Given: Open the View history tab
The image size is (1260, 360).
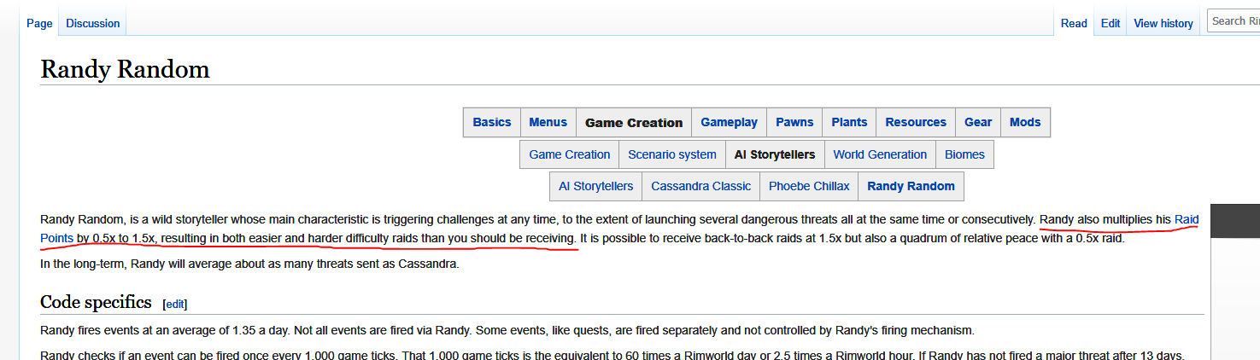Looking at the screenshot, I should [x=1163, y=23].
